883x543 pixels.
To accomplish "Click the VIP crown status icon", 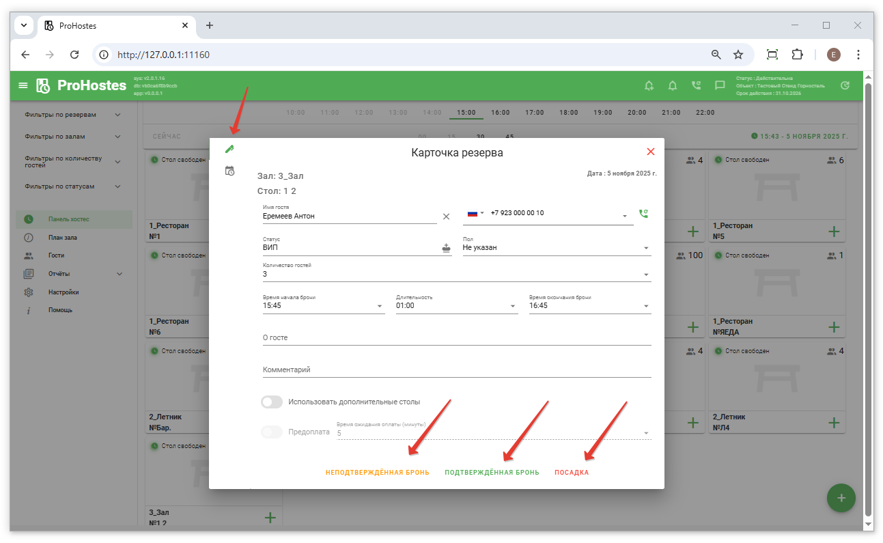I will pos(447,248).
